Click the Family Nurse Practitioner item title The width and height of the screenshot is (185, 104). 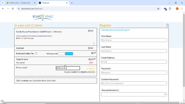(39, 32)
